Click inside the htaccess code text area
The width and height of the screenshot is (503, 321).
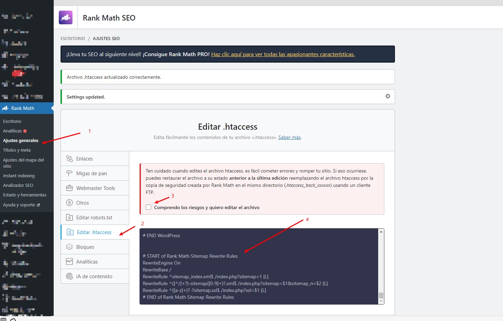259,266
